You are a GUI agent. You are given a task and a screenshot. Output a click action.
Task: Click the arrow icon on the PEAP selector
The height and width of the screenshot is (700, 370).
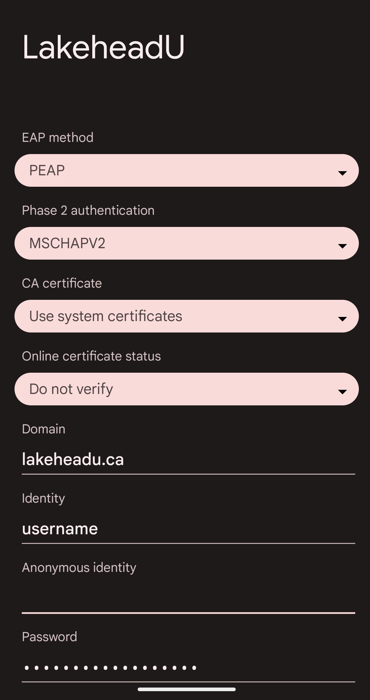click(x=342, y=173)
